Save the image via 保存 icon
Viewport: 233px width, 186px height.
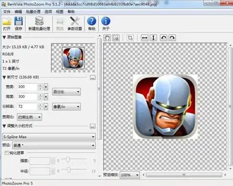pos(19,23)
